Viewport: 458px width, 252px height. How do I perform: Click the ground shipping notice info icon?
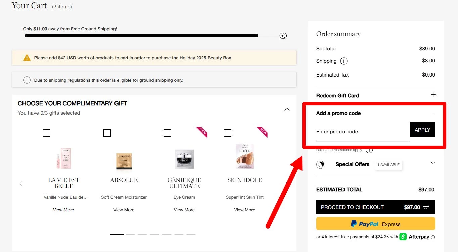(27, 80)
